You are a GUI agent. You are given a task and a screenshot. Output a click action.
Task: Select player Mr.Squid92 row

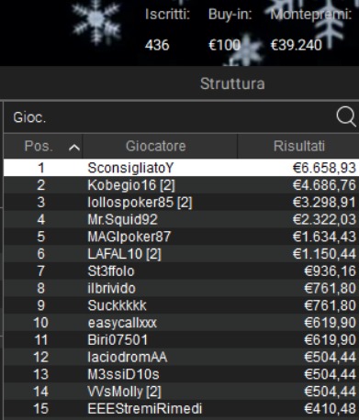click(181, 219)
